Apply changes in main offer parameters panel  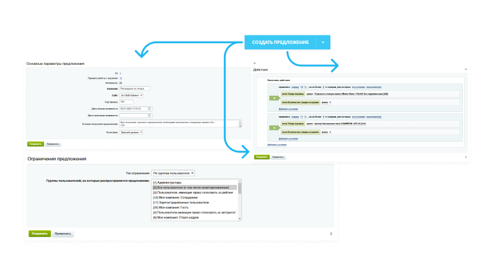click(53, 144)
